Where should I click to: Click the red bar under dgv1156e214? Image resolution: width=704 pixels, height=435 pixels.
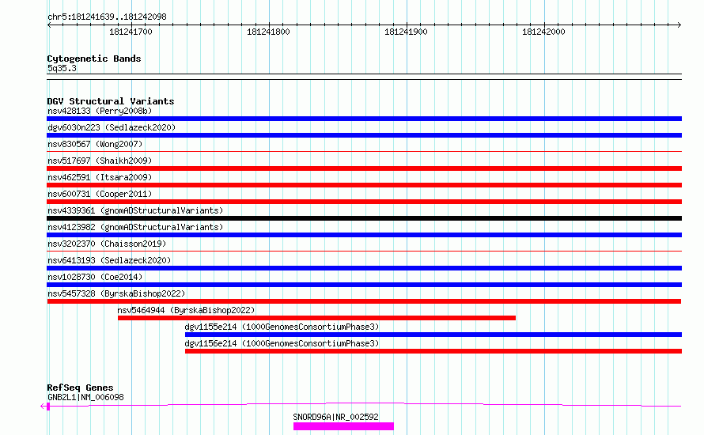433,351
